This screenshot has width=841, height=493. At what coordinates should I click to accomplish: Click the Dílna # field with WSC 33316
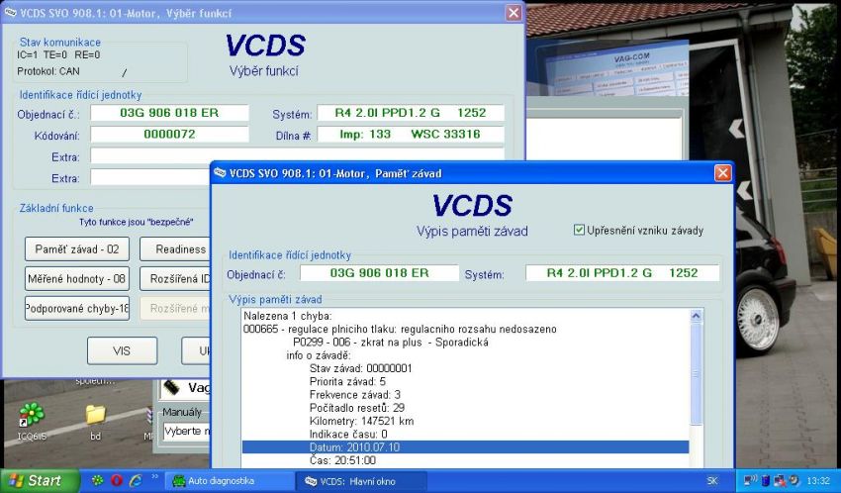pyautogui.click(x=411, y=134)
